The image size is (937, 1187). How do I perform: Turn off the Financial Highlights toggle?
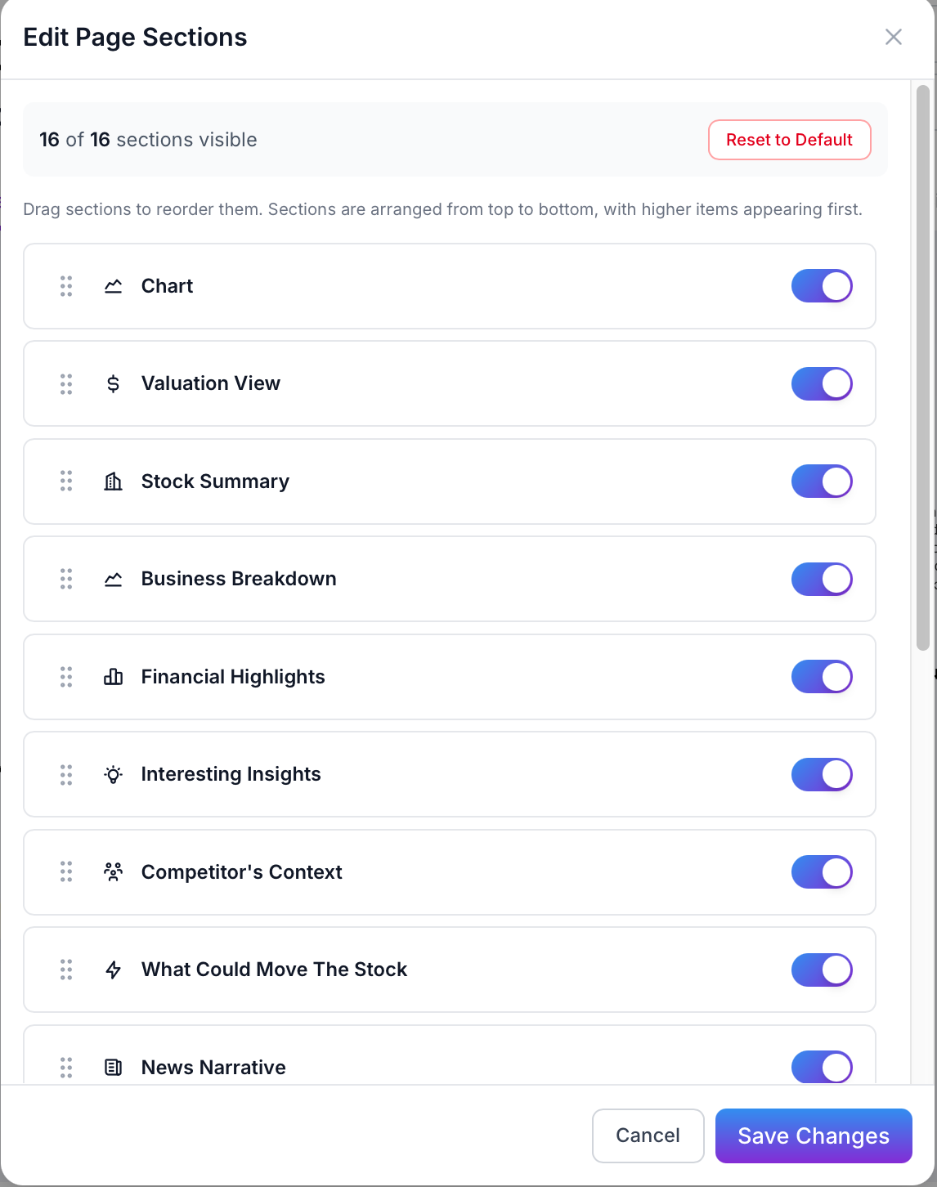(822, 677)
